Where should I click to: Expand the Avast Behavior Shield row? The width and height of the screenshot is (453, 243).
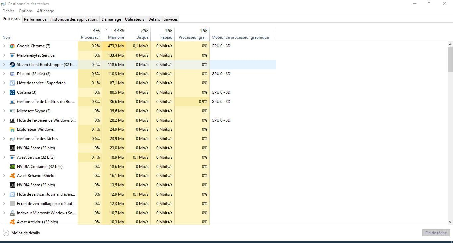point(4,176)
